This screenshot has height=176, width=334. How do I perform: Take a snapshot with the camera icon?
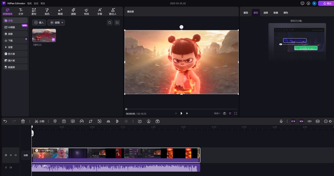[x=225, y=113]
